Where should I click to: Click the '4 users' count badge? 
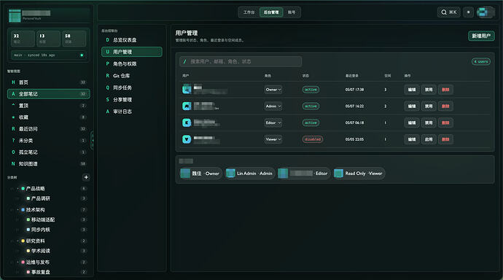coord(481,61)
